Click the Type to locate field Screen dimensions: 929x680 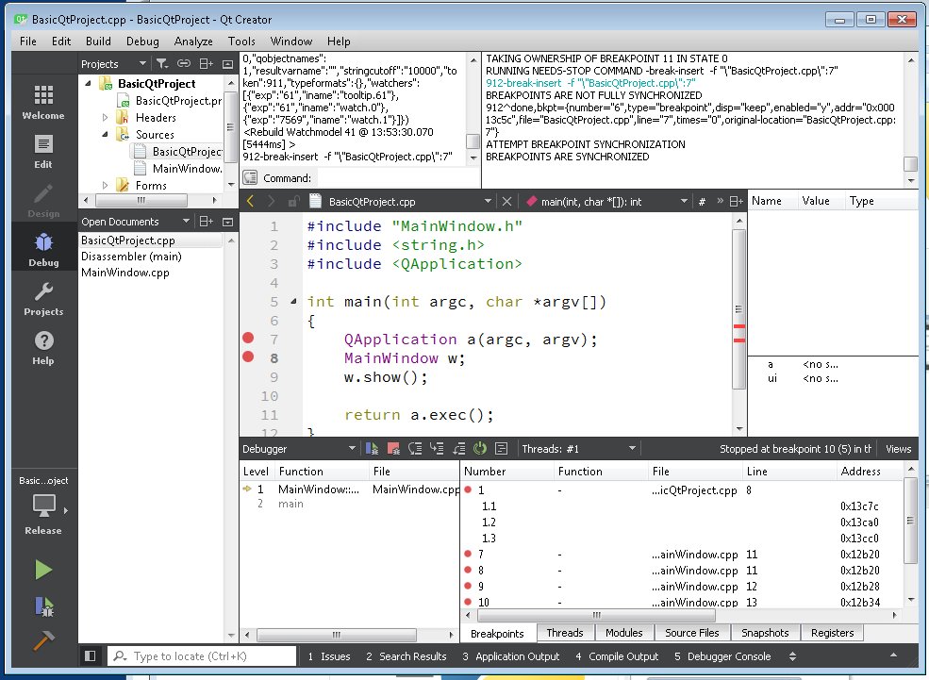coord(202,655)
